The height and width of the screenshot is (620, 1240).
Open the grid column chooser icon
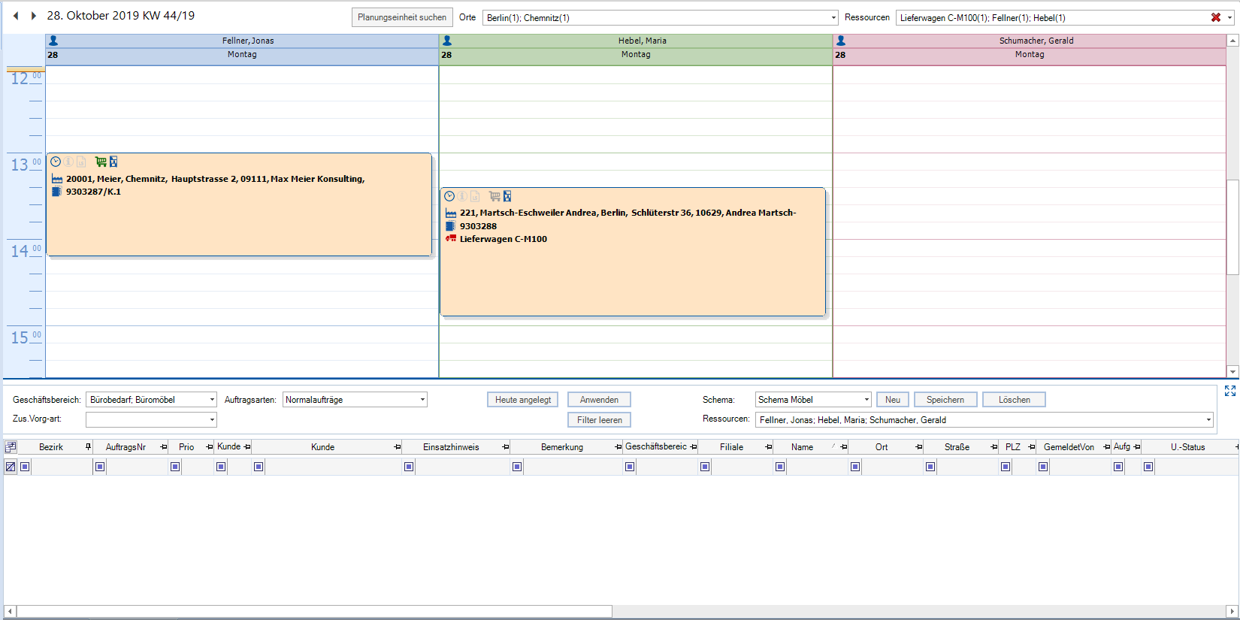(x=11, y=447)
